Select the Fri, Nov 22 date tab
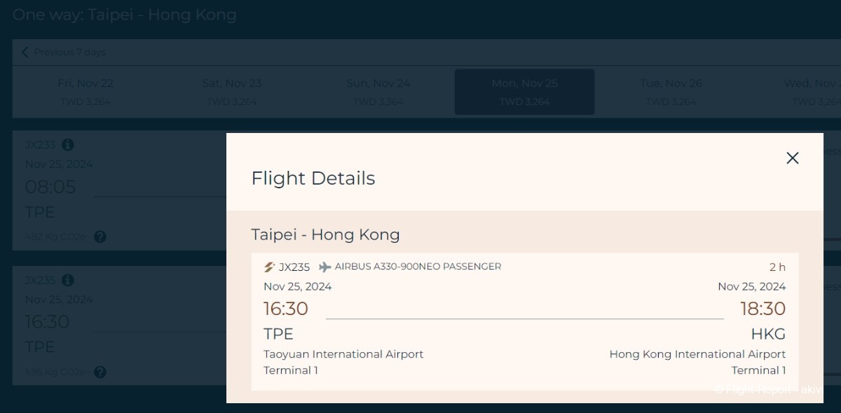 tap(85, 92)
